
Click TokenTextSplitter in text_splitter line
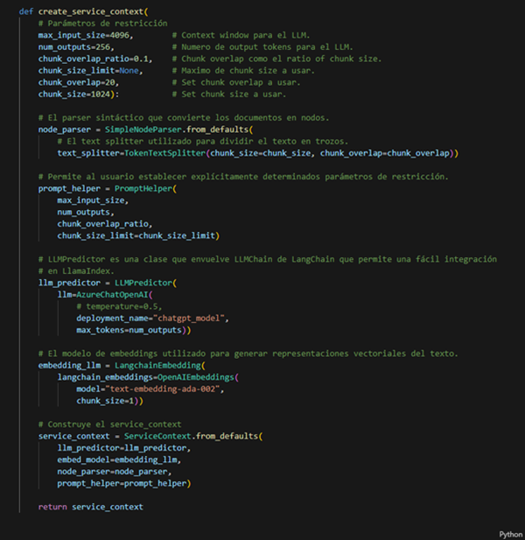point(164,153)
